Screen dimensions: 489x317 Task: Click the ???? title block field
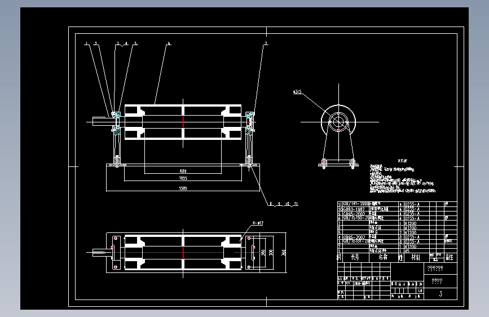(x=437, y=281)
